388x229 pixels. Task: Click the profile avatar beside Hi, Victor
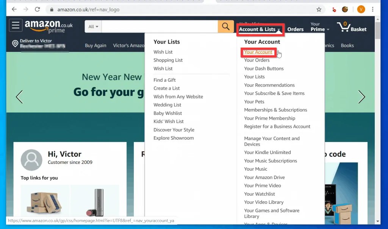click(31, 160)
